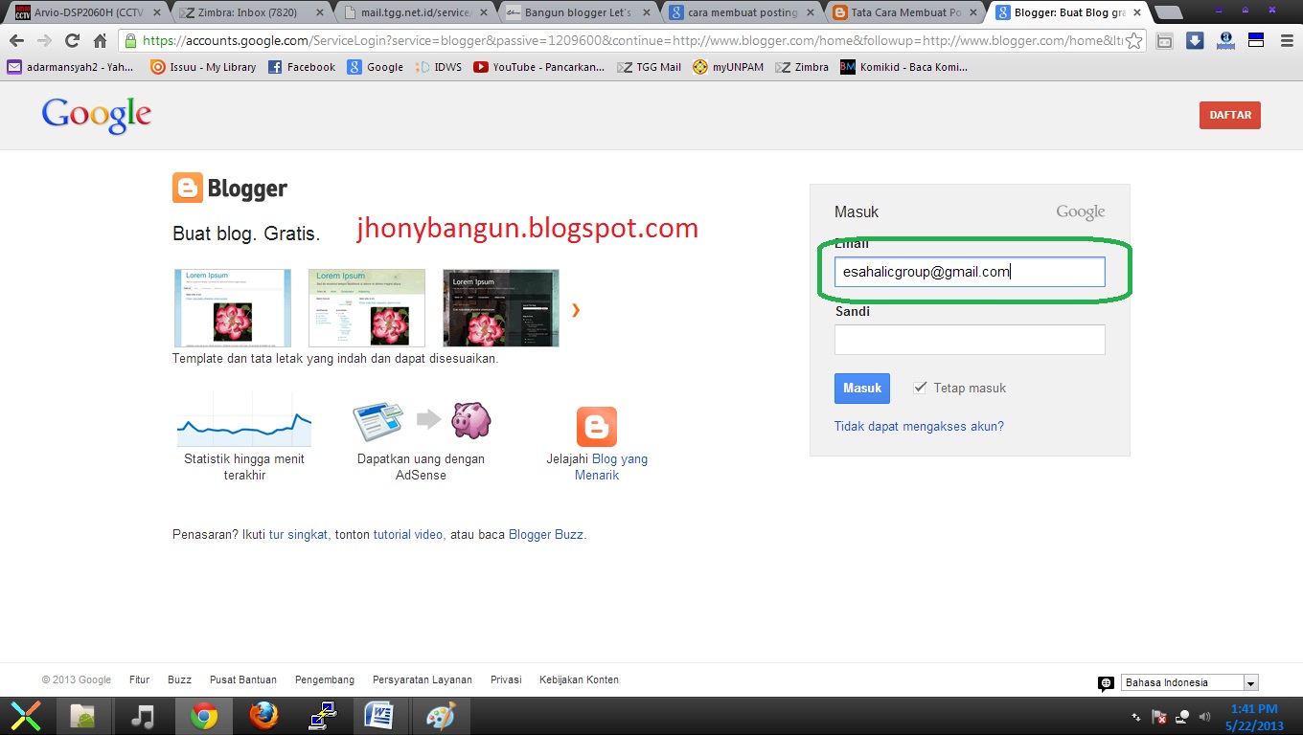Open the adarmansyah2 Yahoo bookmark
Screen dimensions: 1303x735
coord(70,67)
